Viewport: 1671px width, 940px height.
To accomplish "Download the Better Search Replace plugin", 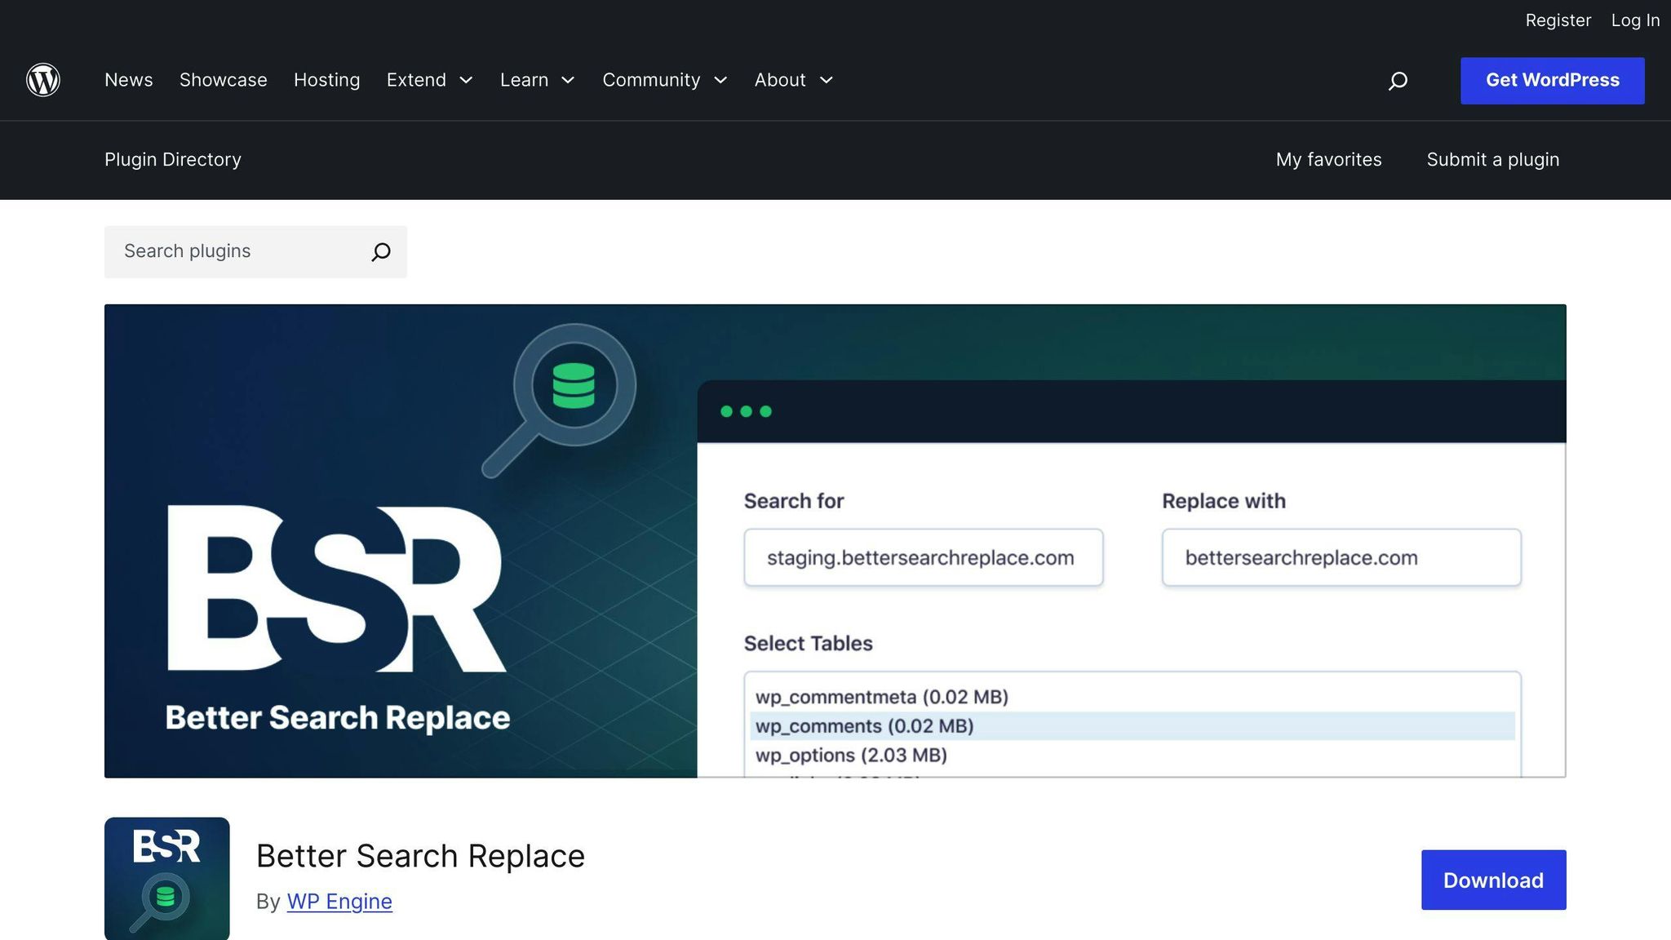I will point(1493,880).
